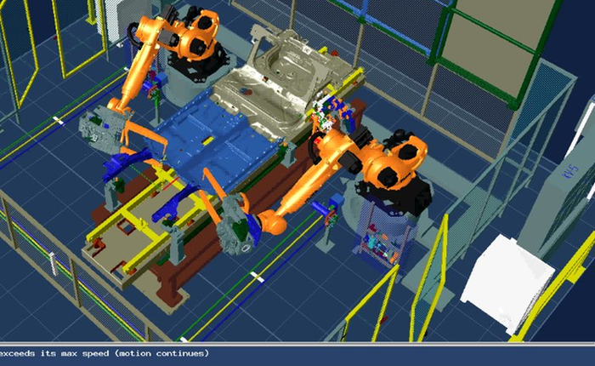Click the beige sheet-metal panel part
The width and height of the screenshot is (595, 366).
point(263,85)
